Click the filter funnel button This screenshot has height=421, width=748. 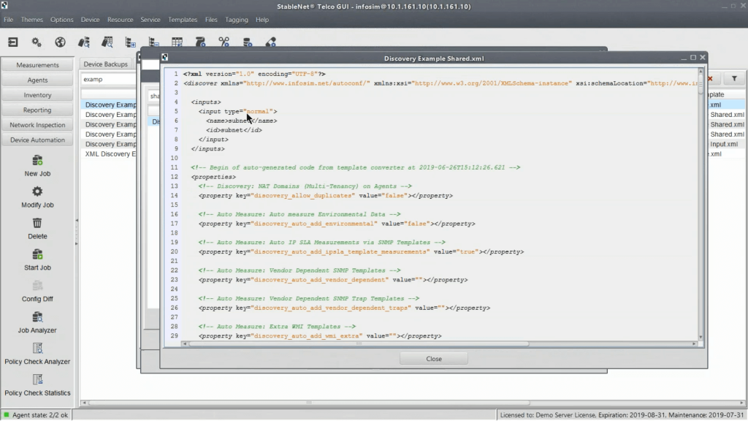click(x=734, y=79)
